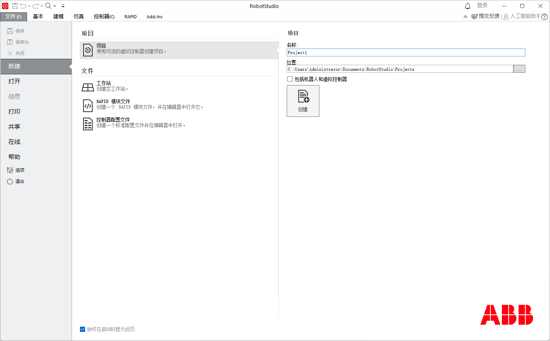The image size is (550, 341).
Task: Open the 人工智能助手 AI assistant
Action: (x=522, y=16)
